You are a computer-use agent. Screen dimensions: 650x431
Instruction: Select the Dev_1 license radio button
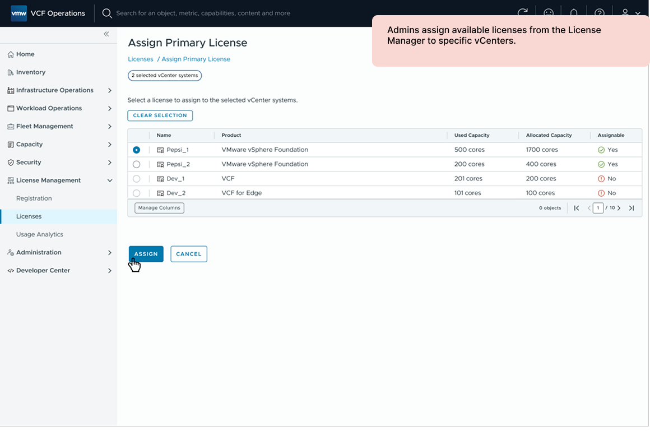click(136, 179)
